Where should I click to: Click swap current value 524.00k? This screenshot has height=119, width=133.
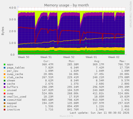48,93
